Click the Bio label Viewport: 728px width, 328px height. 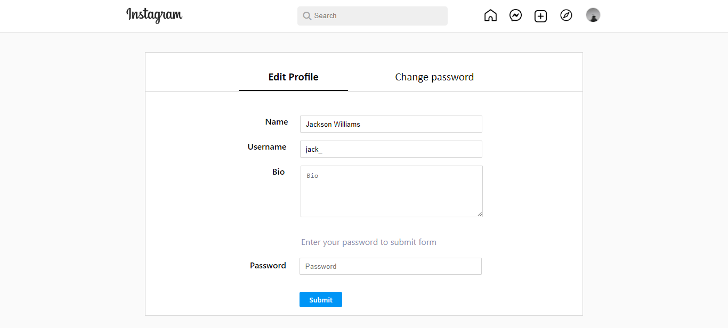click(x=279, y=171)
